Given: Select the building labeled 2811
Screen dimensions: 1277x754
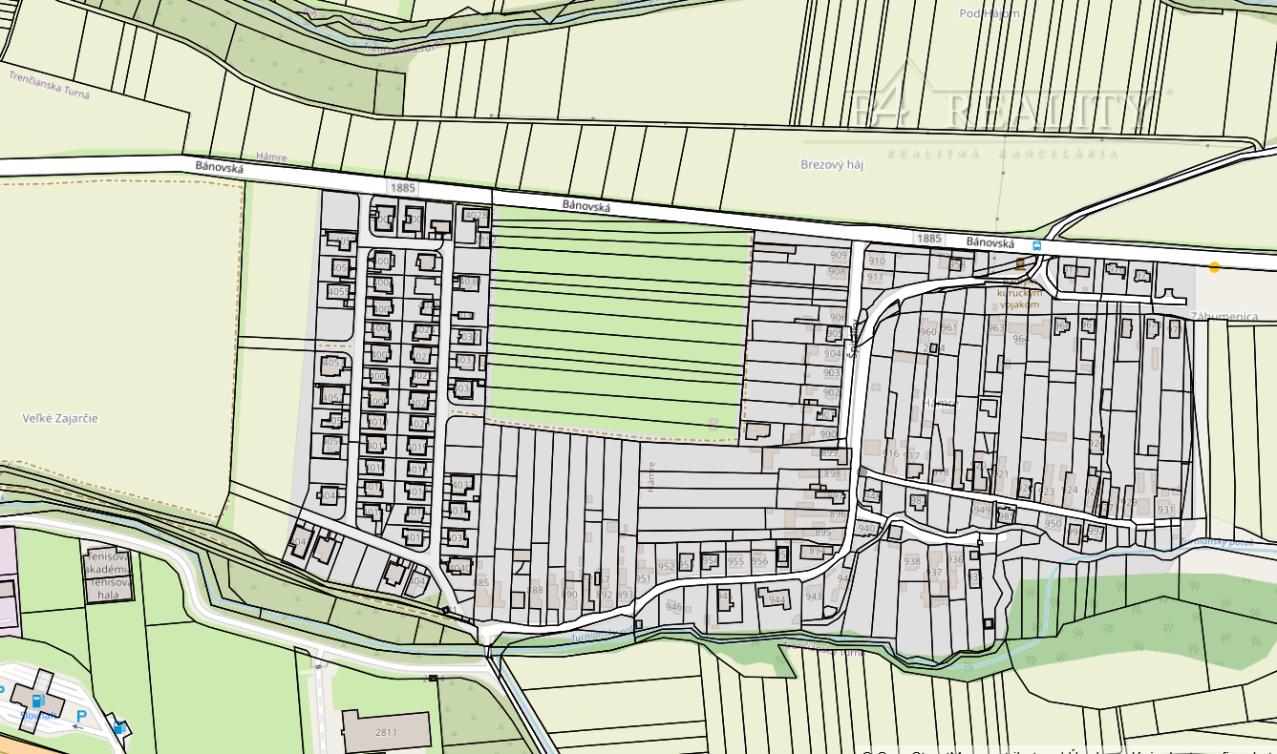Looking at the screenshot, I should point(386,731).
